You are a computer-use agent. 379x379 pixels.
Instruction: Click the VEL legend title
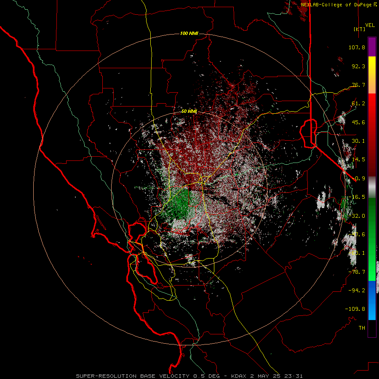(x=370, y=25)
